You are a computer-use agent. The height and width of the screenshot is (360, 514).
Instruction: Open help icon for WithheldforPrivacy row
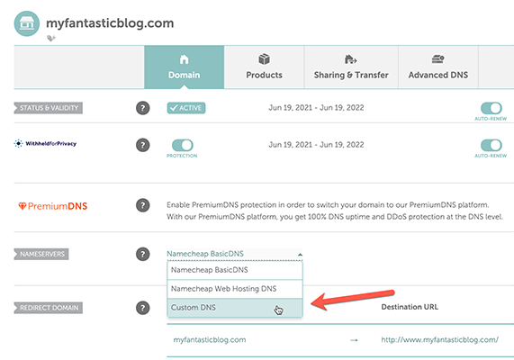[x=142, y=145]
